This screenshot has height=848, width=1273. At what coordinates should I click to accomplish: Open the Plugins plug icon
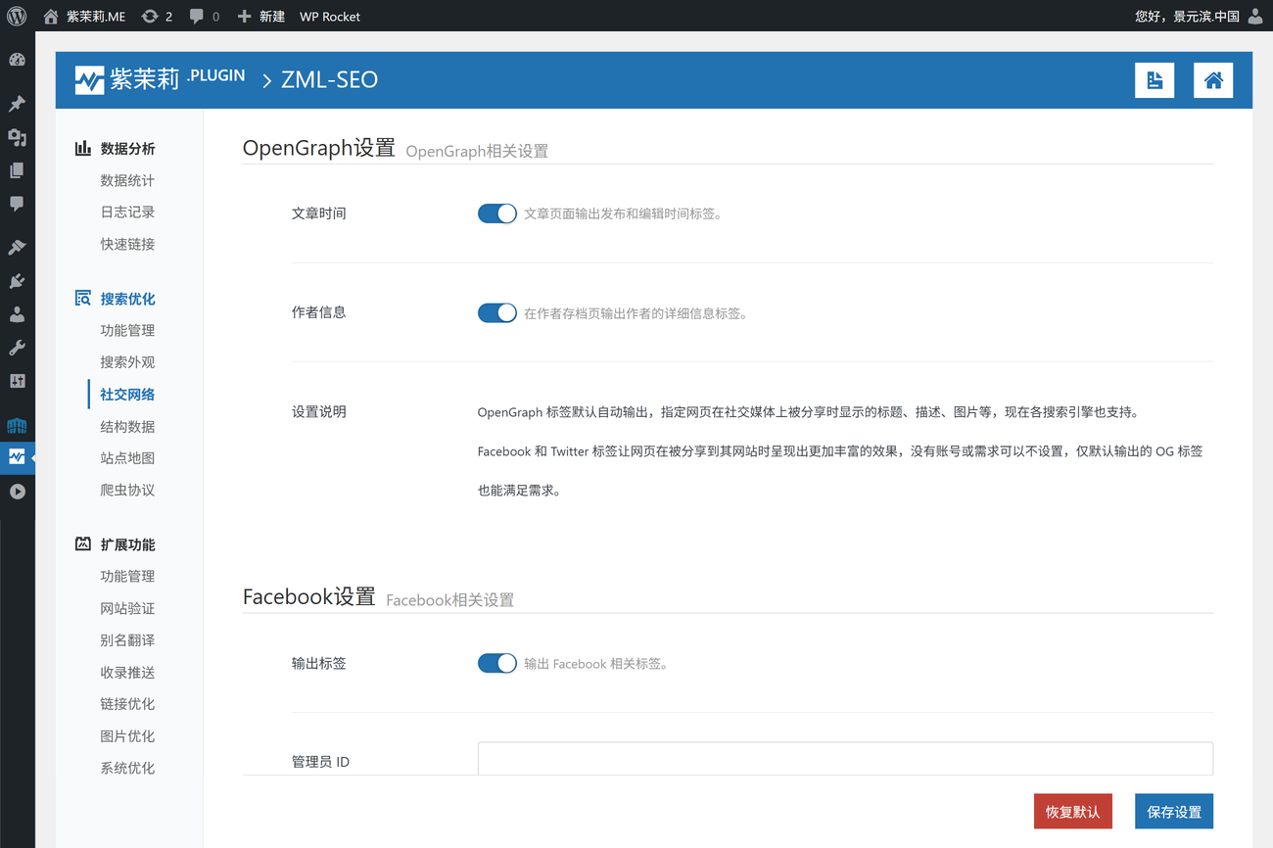(17, 281)
